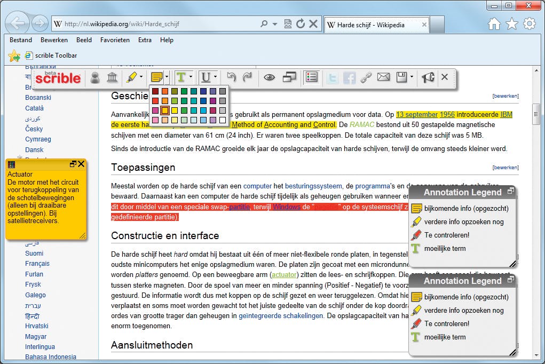Redo the last annotation
Viewport: 545px width, 364px height.
(x=247, y=77)
